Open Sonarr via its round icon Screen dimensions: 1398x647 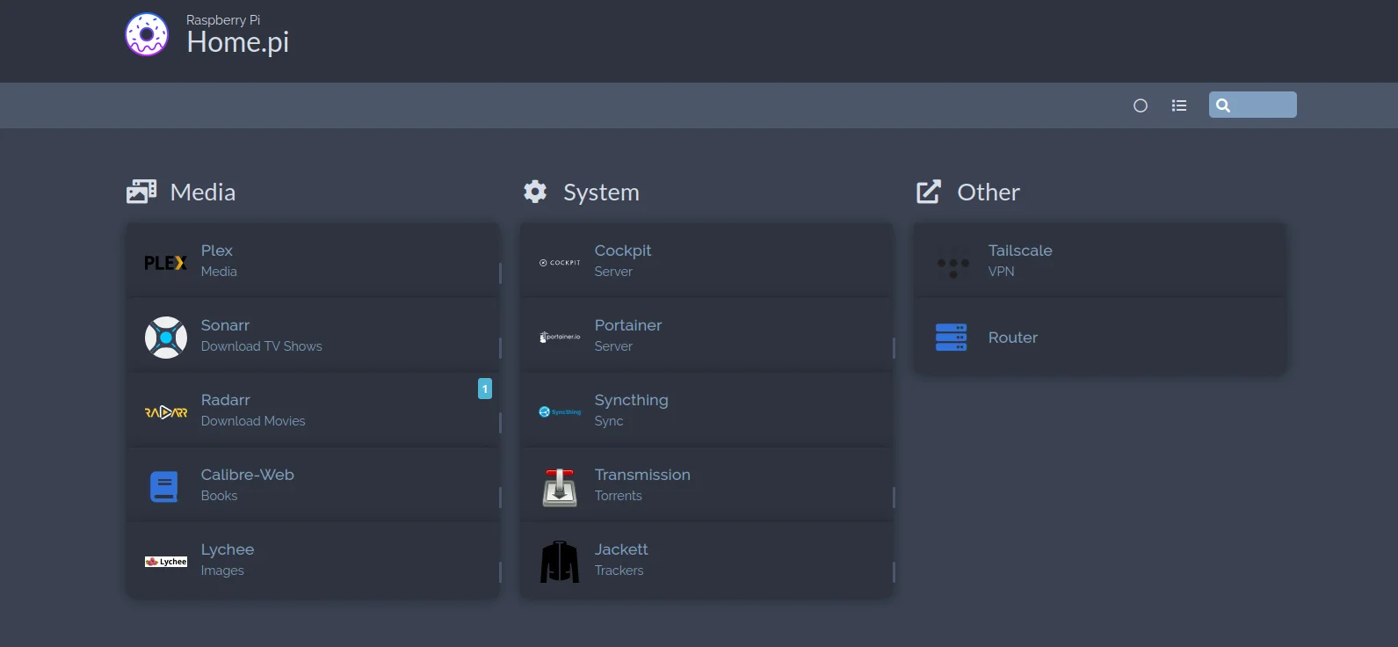165,338
